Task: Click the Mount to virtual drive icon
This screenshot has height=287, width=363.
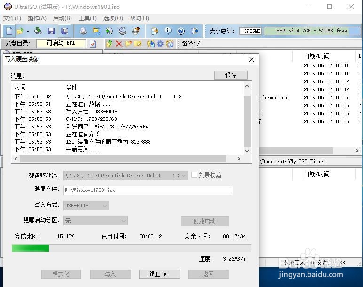Action: pos(123,31)
